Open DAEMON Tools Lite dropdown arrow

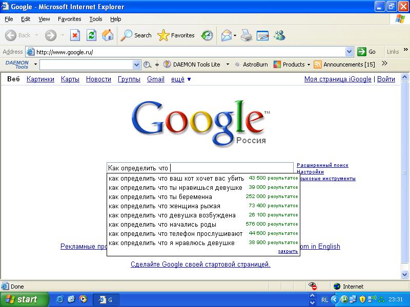pos(228,64)
